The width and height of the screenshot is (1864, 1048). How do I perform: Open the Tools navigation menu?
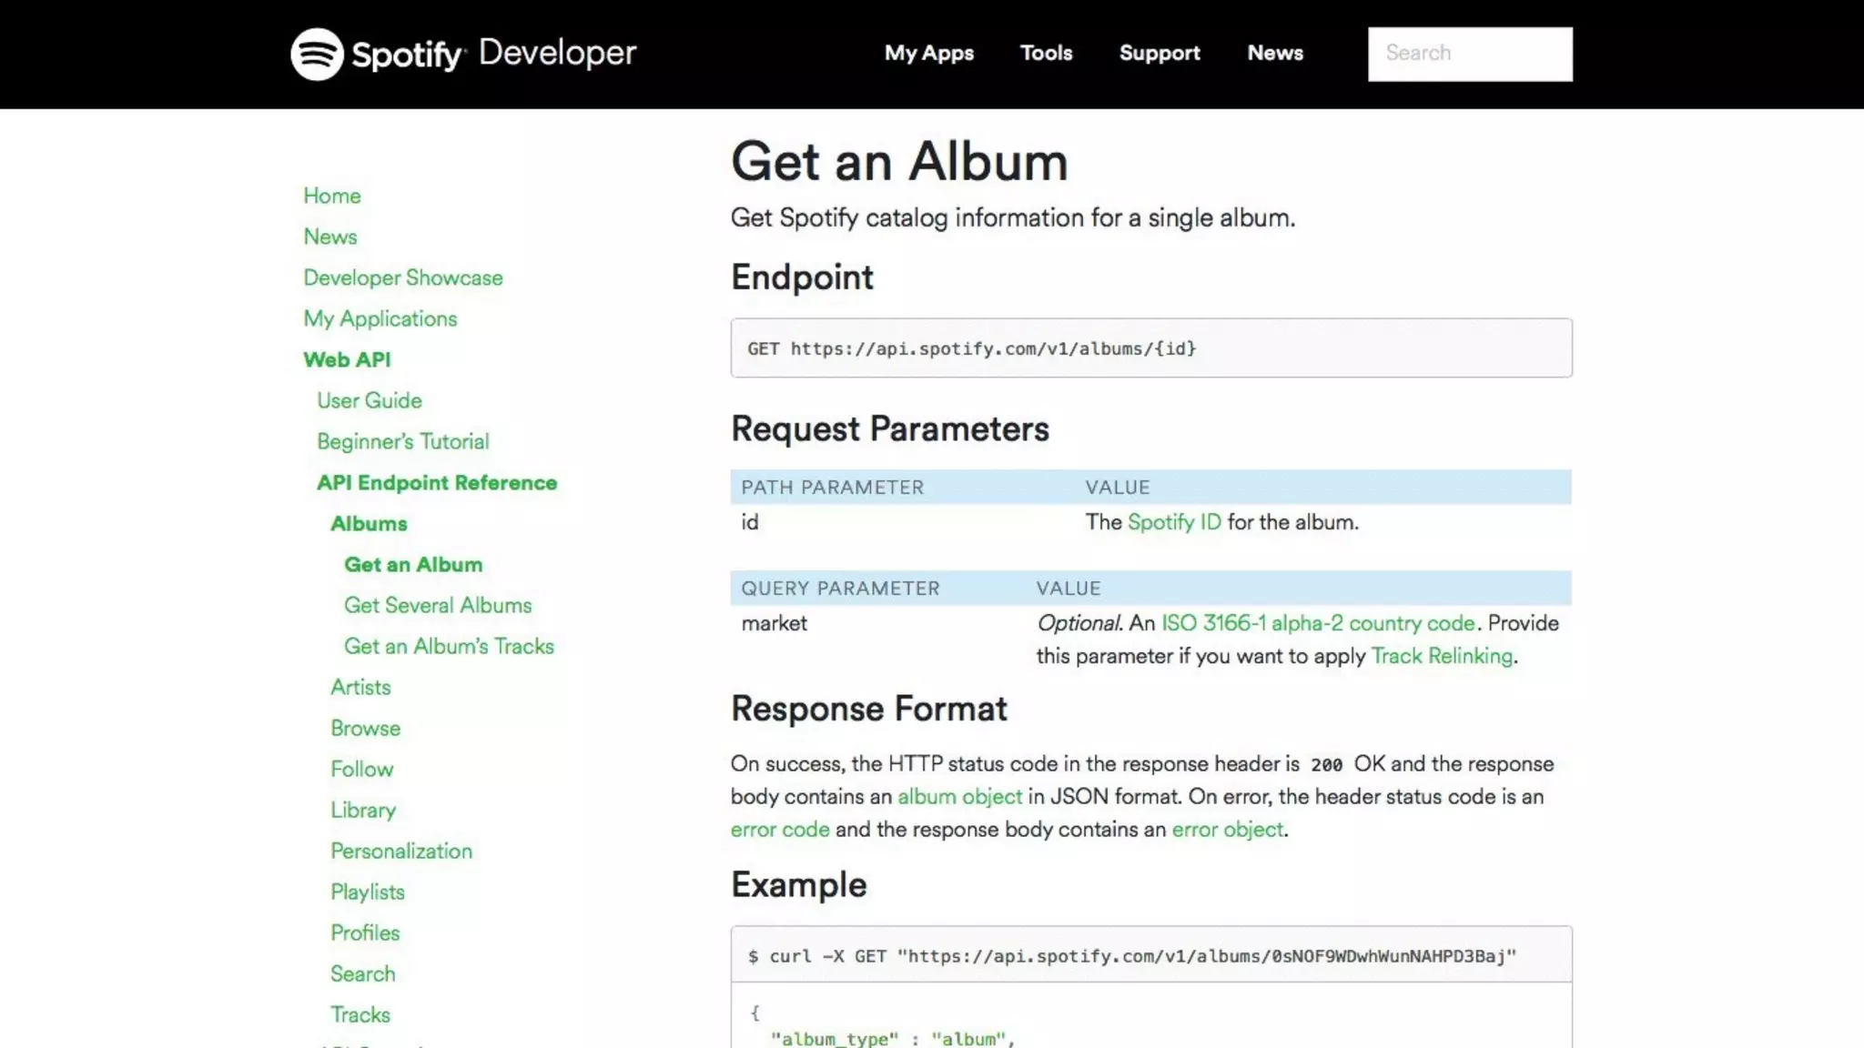click(x=1046, y=53)
